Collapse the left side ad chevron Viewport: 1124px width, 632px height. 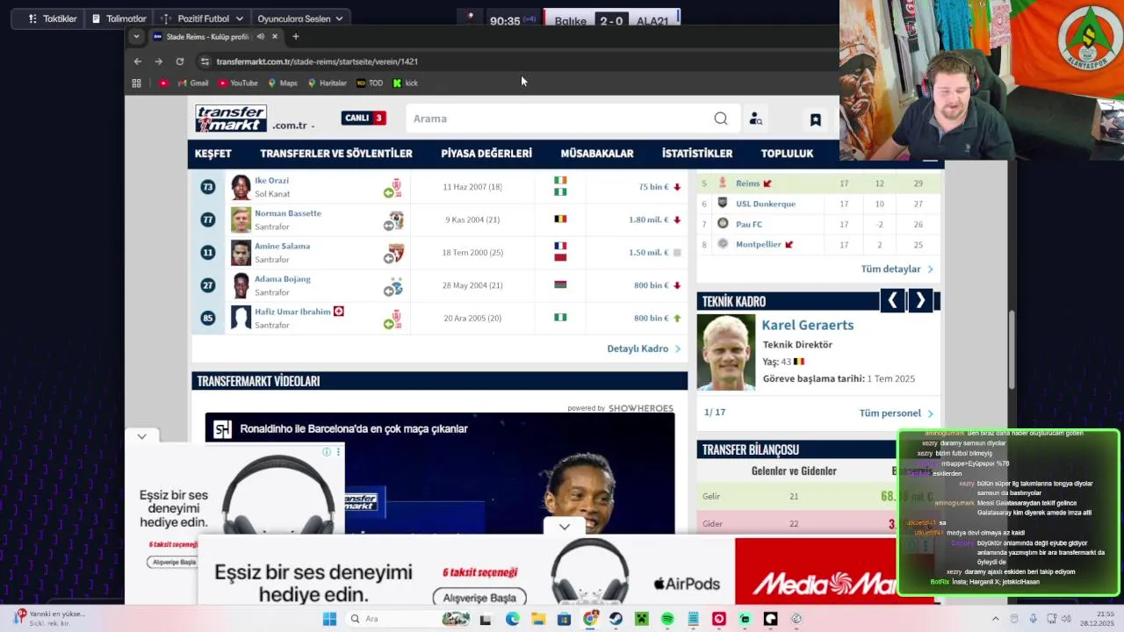pos(141,436)
